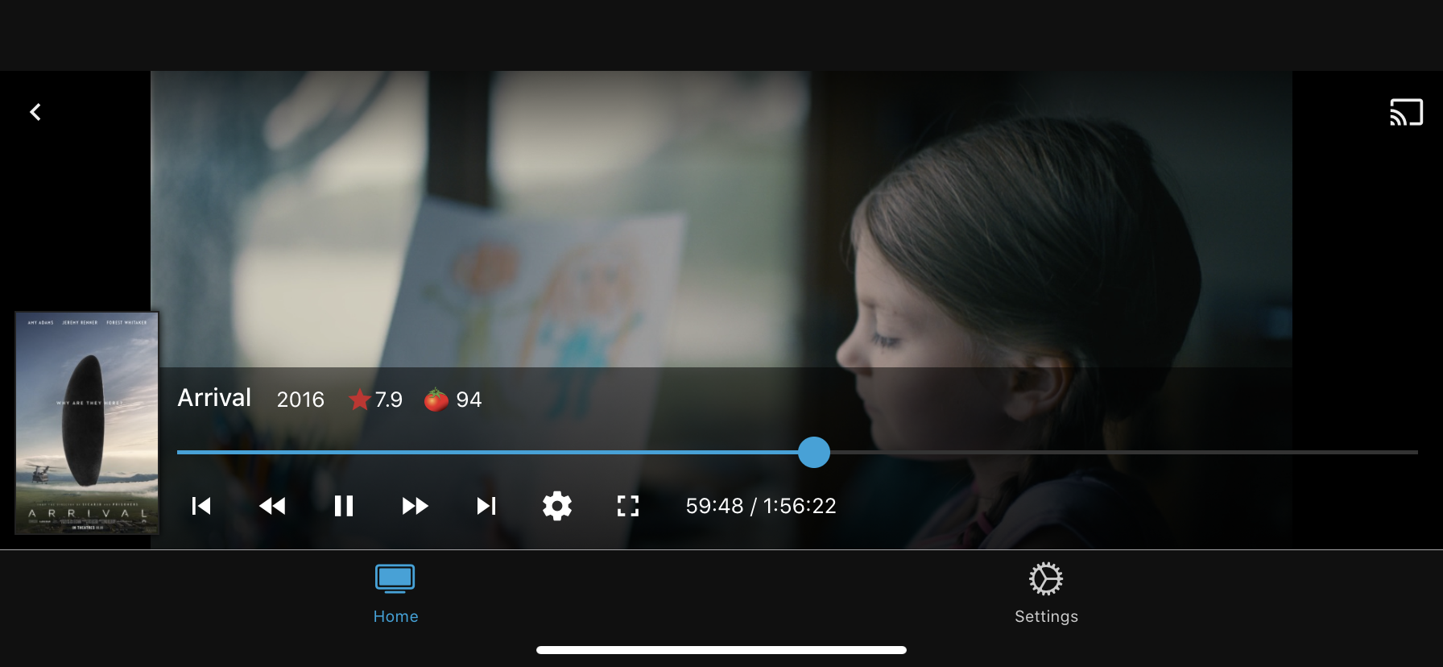Fast forward the movie
The image size is (1443, 667).
tap(415, 506)
